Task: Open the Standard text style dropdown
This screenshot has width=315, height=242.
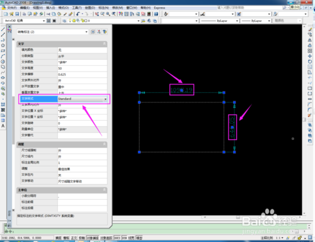Action: tap(105, 99)
